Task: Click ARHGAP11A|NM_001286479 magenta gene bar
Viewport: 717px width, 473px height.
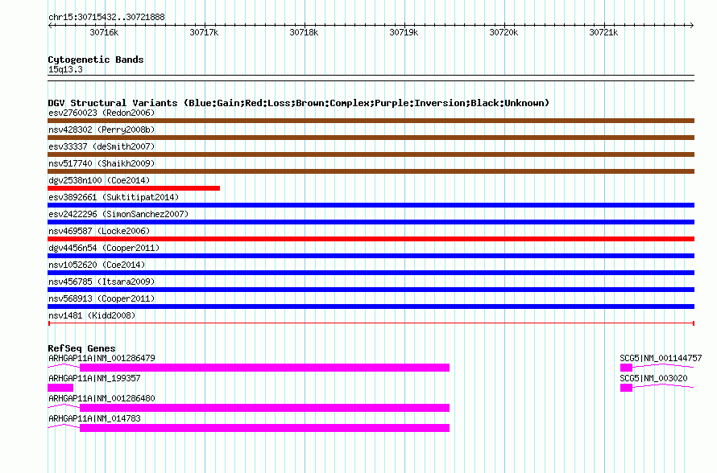Action: pos(264,368)
